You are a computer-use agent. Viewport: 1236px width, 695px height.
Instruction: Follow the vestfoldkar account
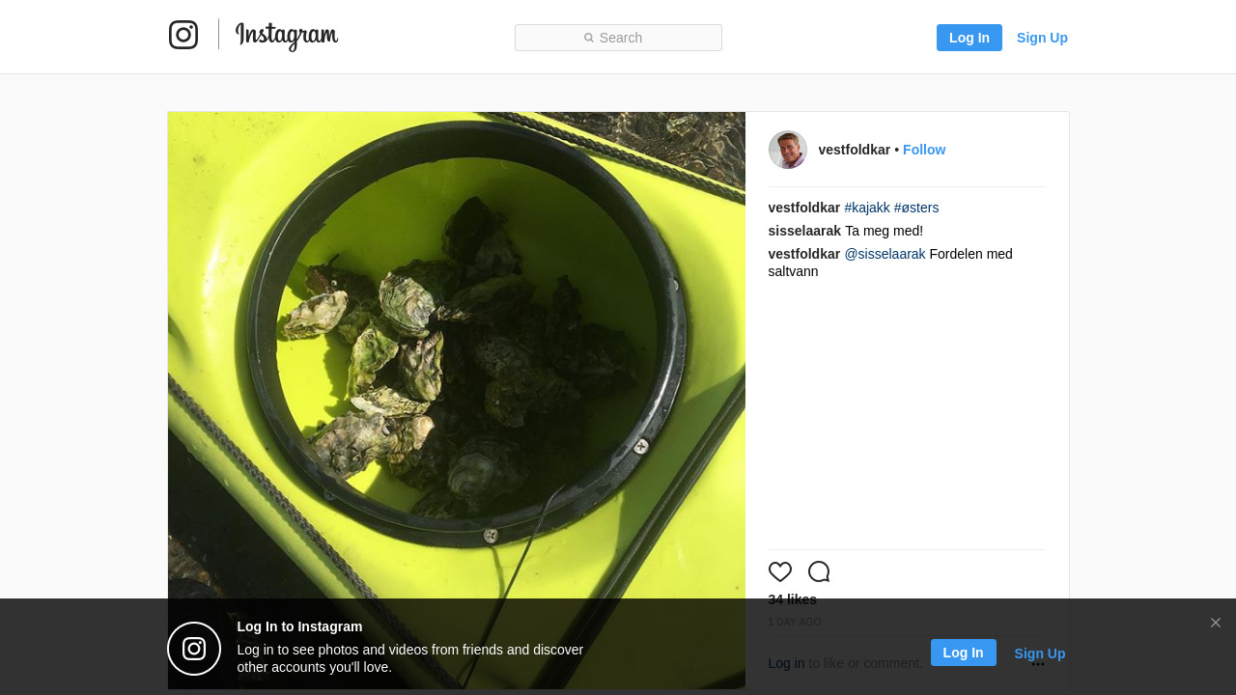point(924,150)
